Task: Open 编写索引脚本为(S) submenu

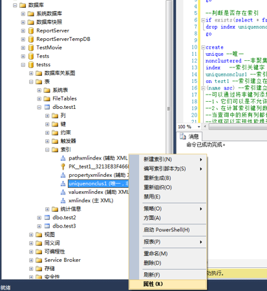Action: pos(173,169)
